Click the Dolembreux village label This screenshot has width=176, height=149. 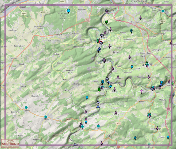click(128, 40)
